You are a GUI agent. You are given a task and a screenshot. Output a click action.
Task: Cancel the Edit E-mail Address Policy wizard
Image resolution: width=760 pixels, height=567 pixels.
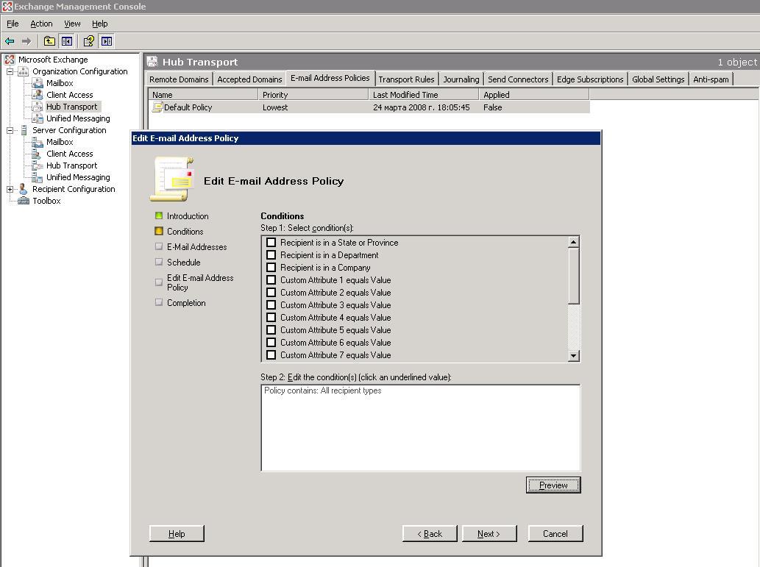(555, 534)
